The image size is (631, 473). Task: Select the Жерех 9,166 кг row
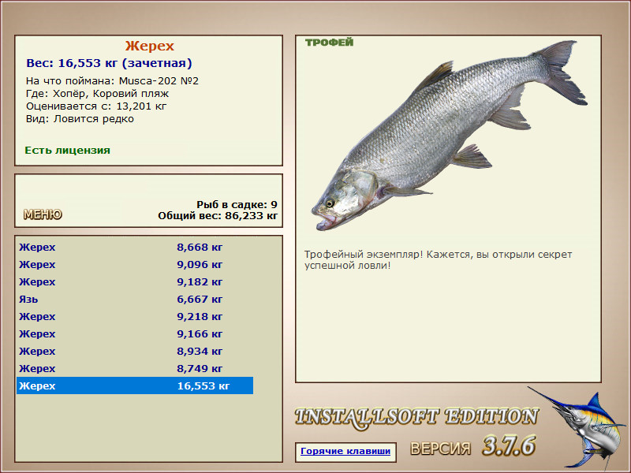(135, 333)
